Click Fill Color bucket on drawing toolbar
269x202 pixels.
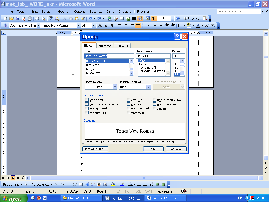[x=113, y=184]
